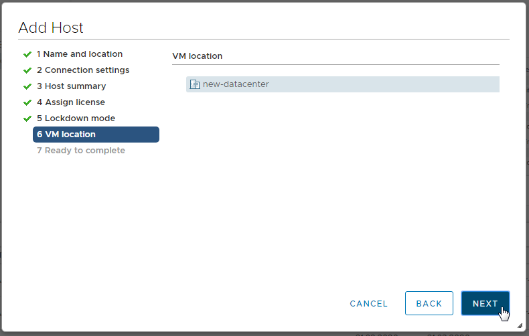Return to step 4 Assign license
This screenshot has height=336, width=529.
pyautogui.click(x=71, y=102)
